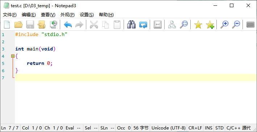This screenshot has width=257, height=132.
Task: Zoom out with the minus magnifier
Action: click(236, 25)
